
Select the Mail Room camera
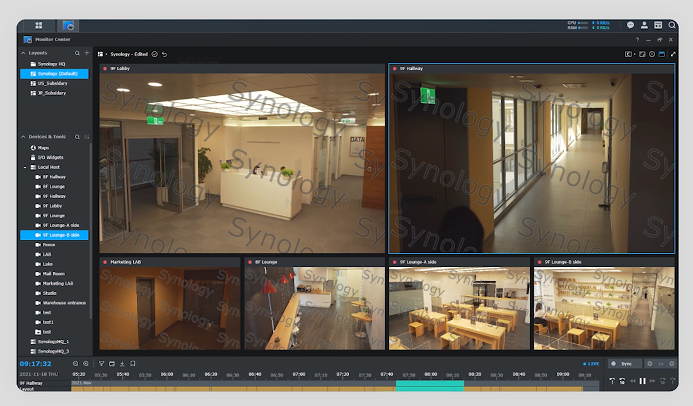(x=54, y=274)
